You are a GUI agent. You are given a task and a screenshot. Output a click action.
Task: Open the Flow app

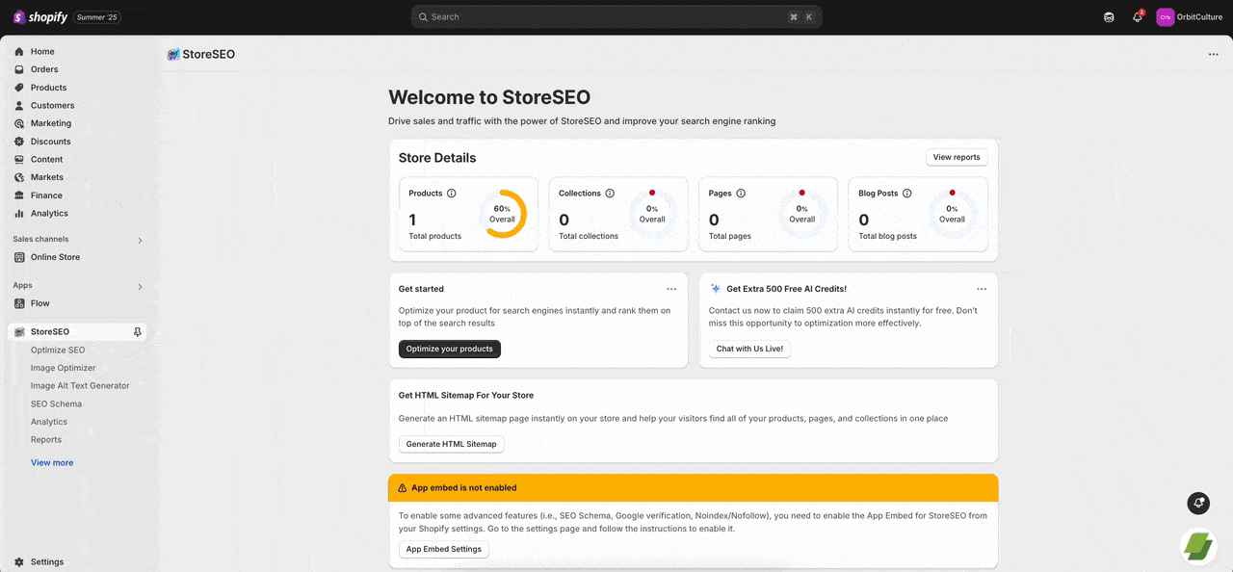(39, 303)
